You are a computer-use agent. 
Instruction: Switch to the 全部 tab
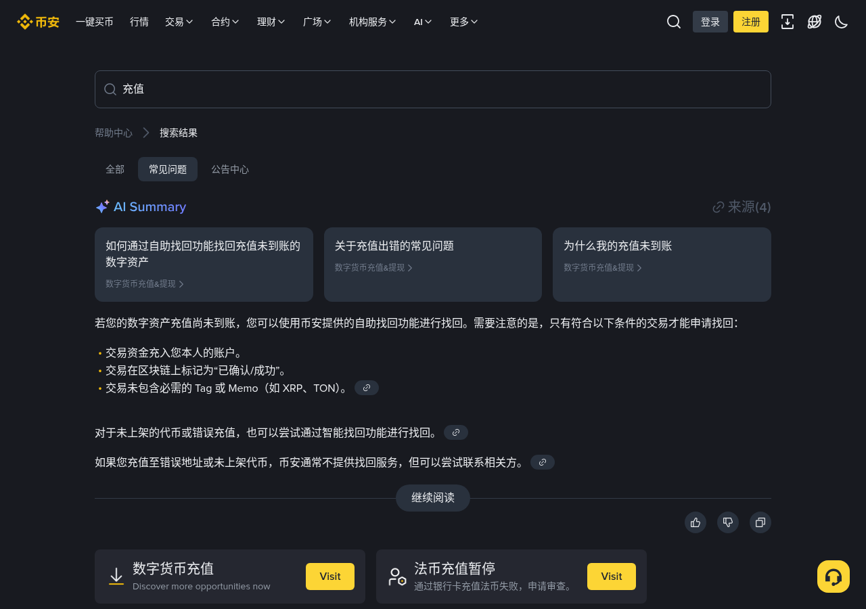pyautogui.click(x=115, y=169)
